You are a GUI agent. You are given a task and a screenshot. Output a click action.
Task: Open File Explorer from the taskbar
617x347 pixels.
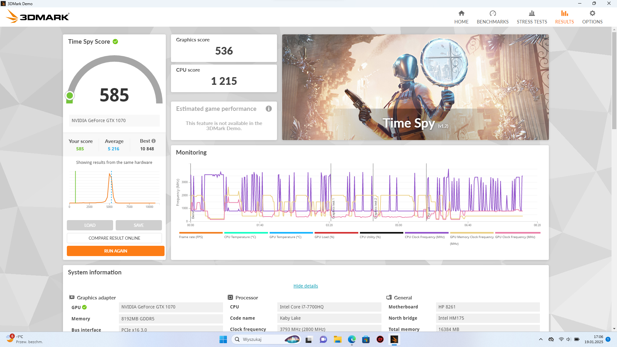pos(337,339)
